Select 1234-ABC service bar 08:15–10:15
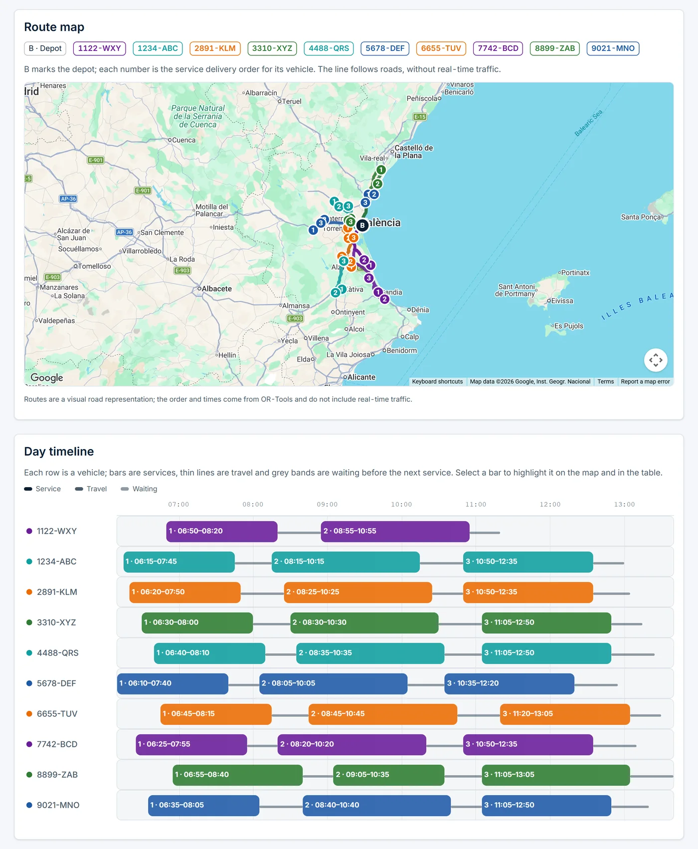Image resolution: width=698 pixels, height=849 pixels. pos(346,562)
